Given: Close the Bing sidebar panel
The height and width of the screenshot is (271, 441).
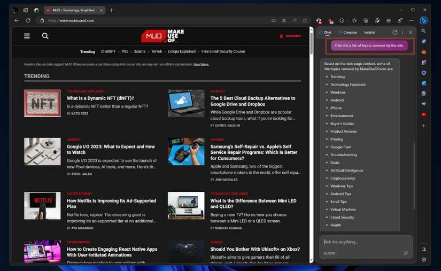Looking at the screenshot, I should pos(411,32).
